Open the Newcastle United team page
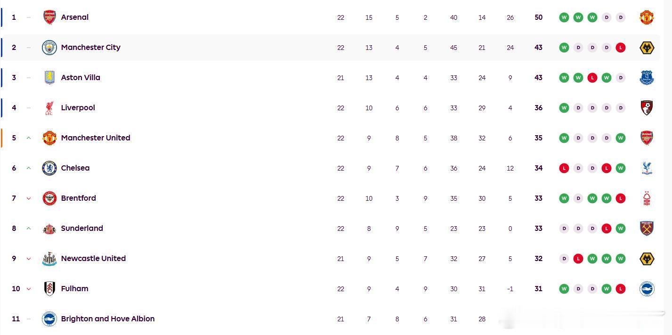The width and height of the screenshot is (672, 335). pyautogui.click(x=93, y=259)
